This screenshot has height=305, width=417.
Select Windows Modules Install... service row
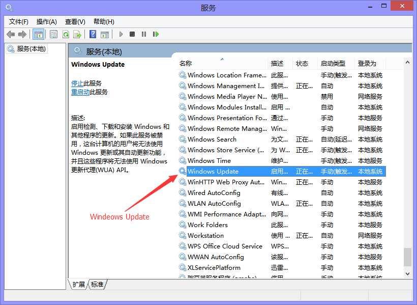pos(281,107)
